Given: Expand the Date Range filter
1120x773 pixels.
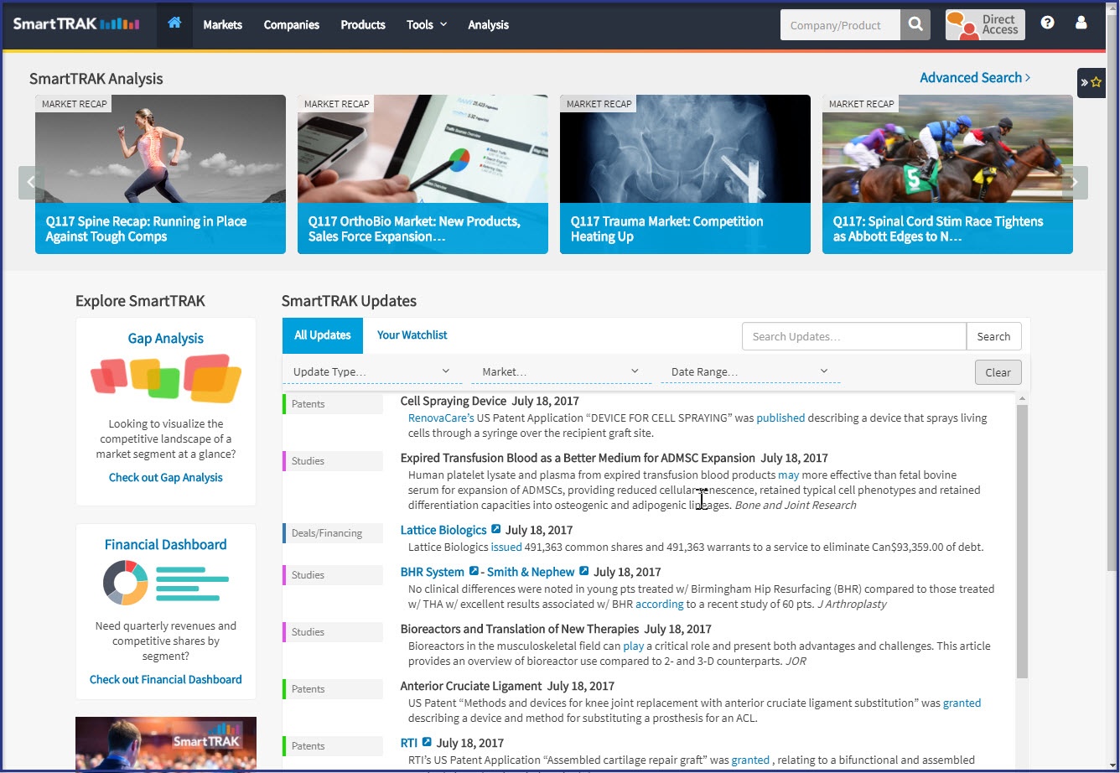Looking at the screenshot, I should [750, 371].
